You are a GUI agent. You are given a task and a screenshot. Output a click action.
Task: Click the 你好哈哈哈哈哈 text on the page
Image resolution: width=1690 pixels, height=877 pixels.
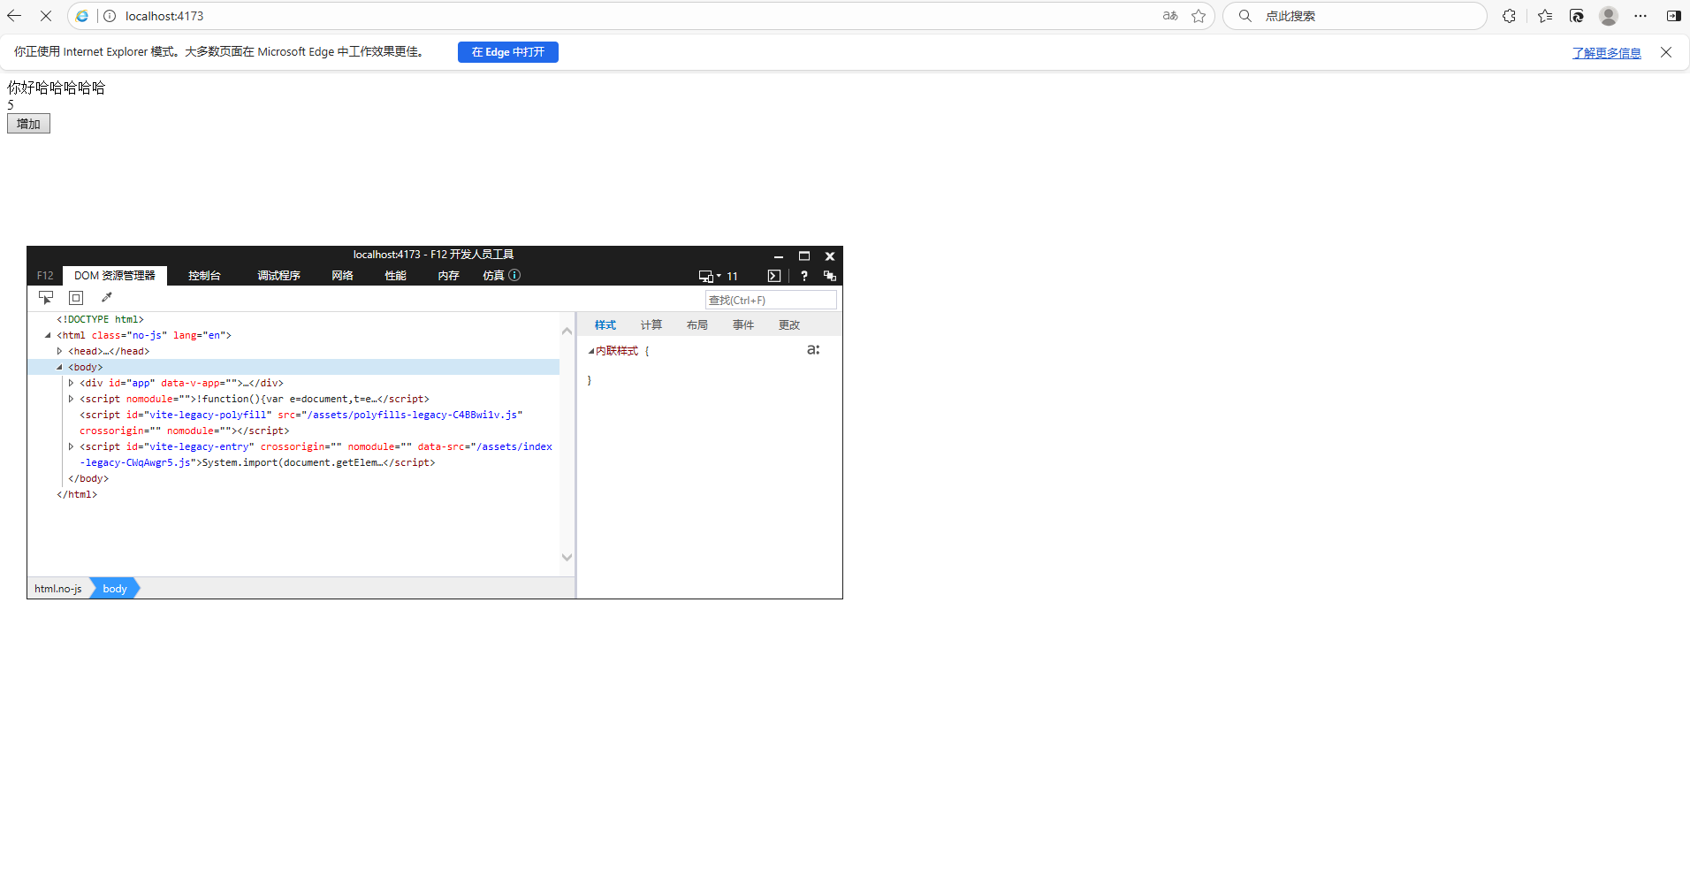pyautogui.click(x=57, y=88)
